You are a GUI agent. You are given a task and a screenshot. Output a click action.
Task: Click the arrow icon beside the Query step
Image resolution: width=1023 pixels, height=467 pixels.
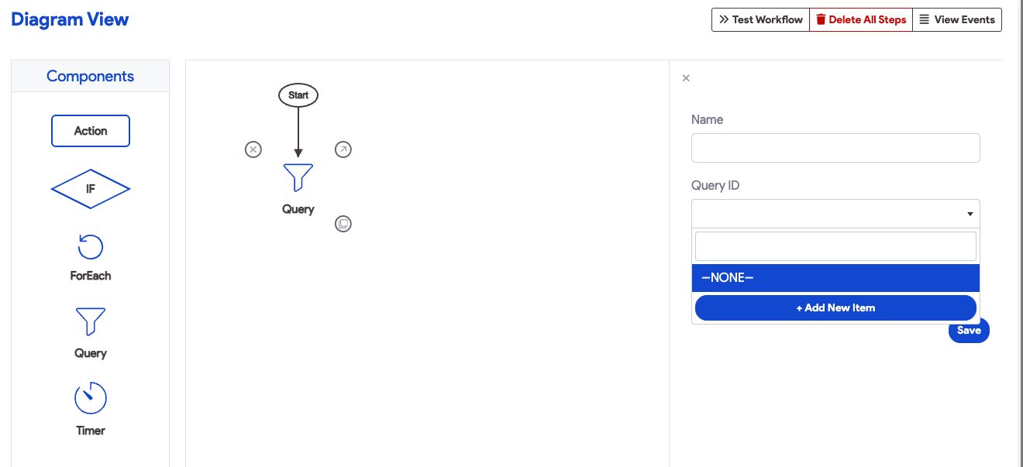tap(343, 149)
